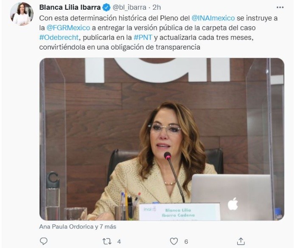Viewport: 297px width, 248px height.
Task: Click the retweet count number 4
Action: pyautogui.click(x=119, y=242)
